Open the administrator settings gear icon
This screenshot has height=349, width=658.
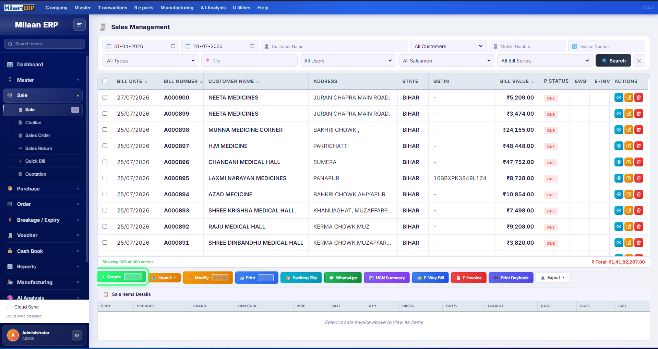click(77, 335)
